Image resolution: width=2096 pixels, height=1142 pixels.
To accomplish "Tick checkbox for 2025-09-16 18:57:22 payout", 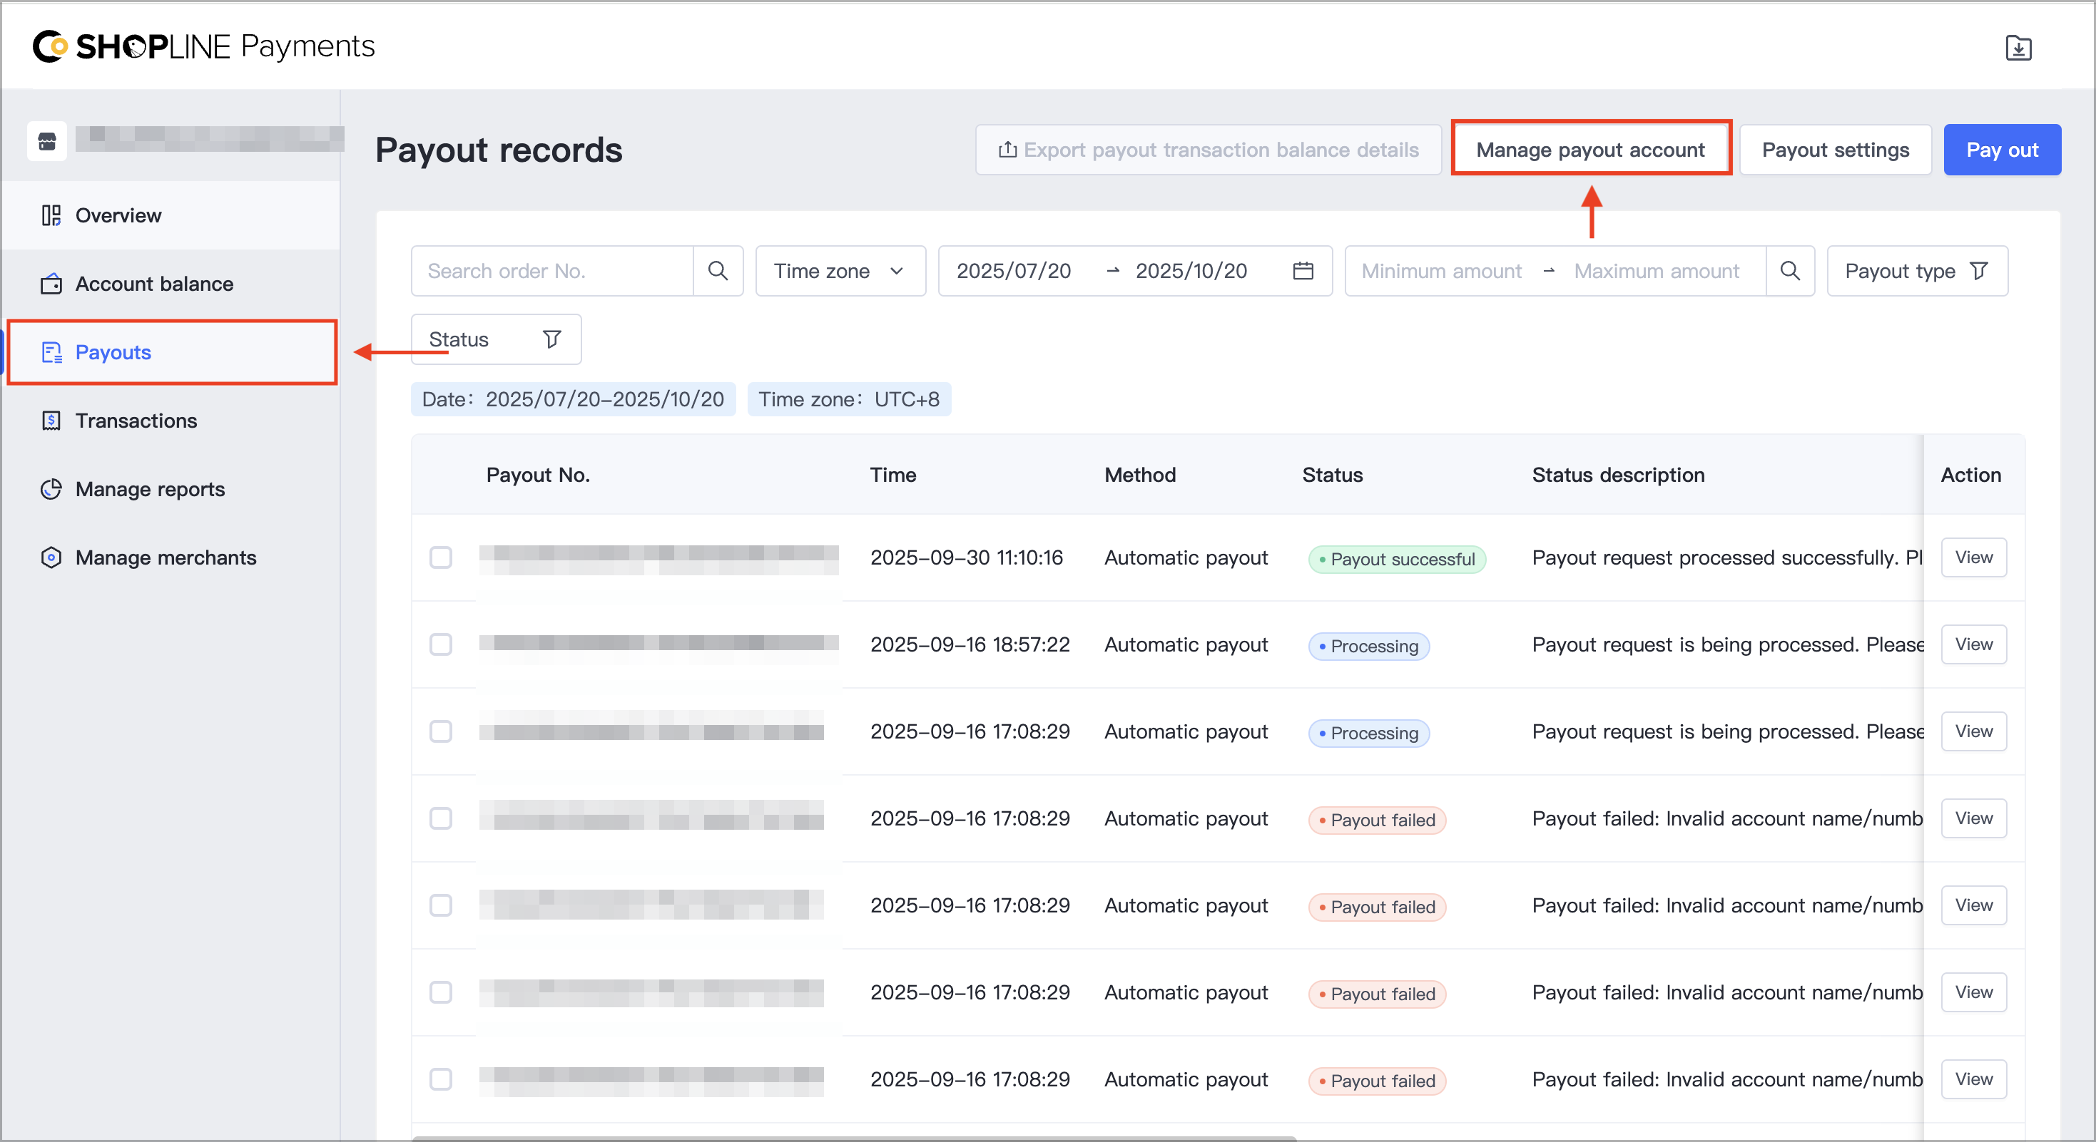I will (x=441, y=644).
